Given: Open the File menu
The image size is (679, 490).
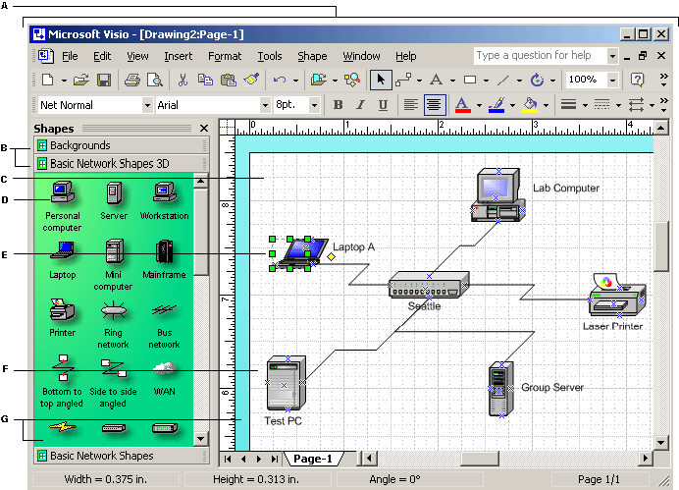Looking at the screenshot, I should coord(70,56).
